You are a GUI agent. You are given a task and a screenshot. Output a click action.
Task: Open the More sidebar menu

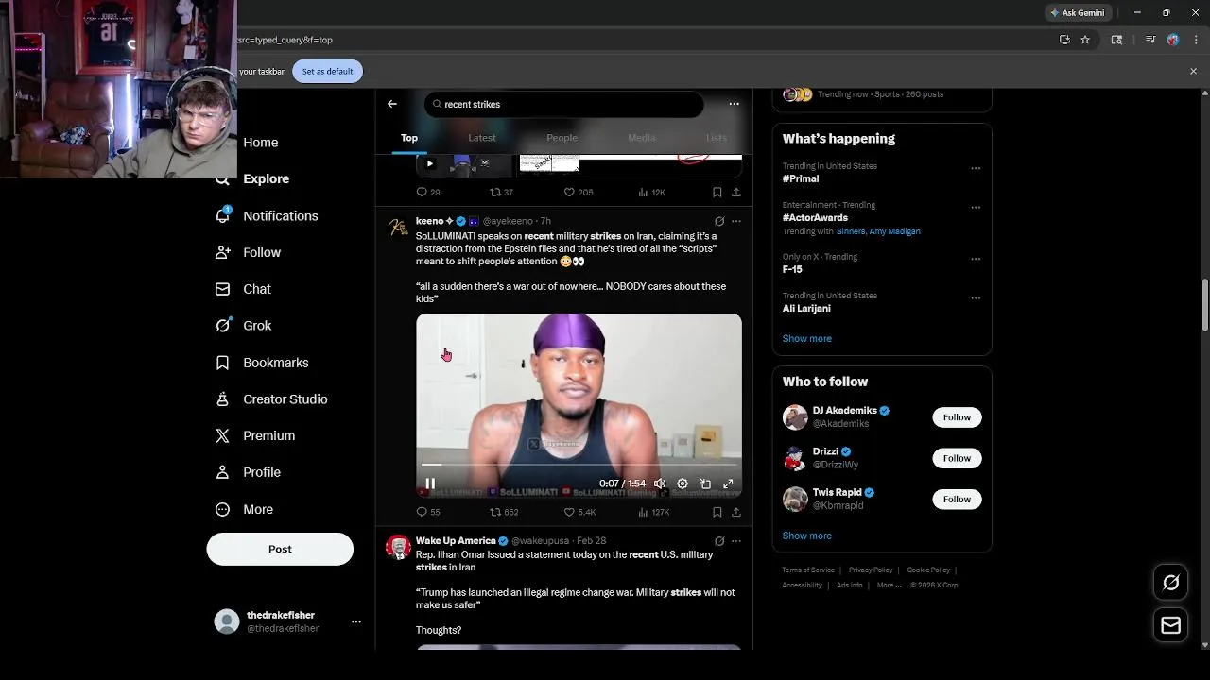(245, 509)
